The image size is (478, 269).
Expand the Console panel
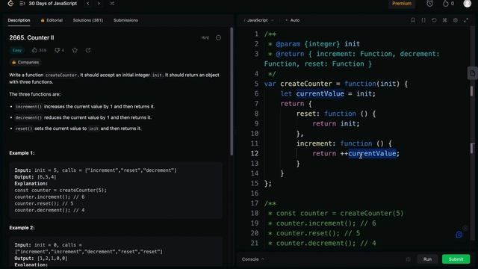pyautogui.click(x=252, y=259)
